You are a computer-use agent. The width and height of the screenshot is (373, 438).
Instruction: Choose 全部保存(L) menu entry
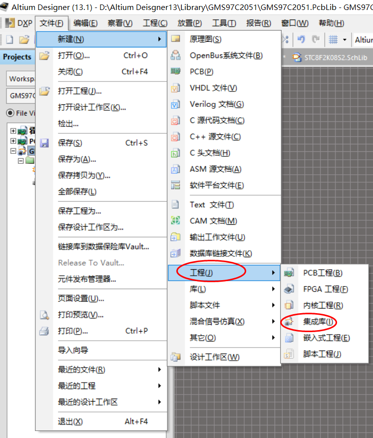pyautogui.click(x=102, y=192)
